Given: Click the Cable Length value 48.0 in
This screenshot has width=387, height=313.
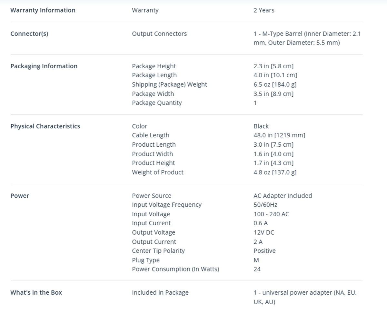Looking at the screenshot, I should click(279, 135).
